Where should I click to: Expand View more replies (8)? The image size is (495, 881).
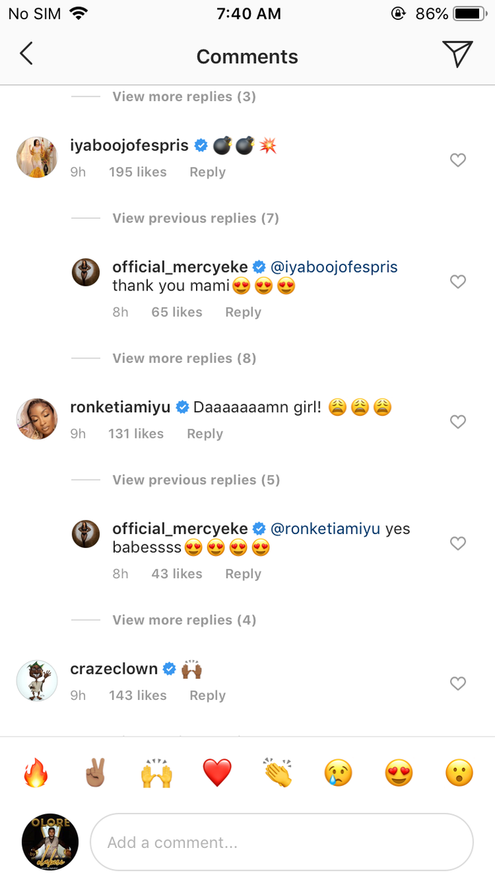(x=184, y=358)
